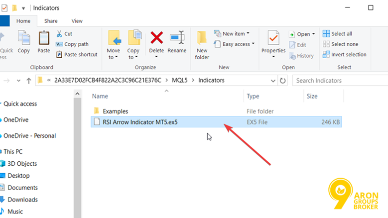Switch to the Share tab
Screen dimensions: 388x218
51,21
